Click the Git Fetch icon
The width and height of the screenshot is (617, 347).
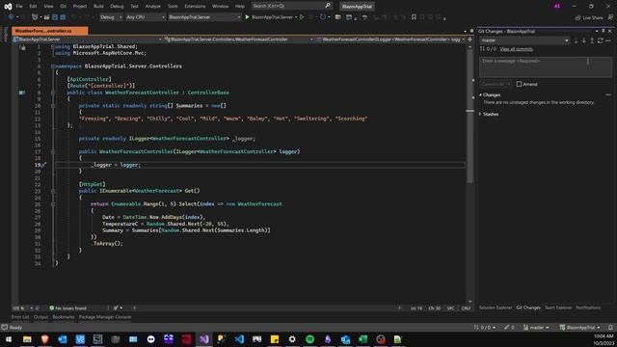[577, 40]
